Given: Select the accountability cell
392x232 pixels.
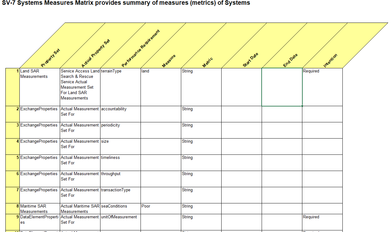Looking at the screenshot, I should [120, 114].
